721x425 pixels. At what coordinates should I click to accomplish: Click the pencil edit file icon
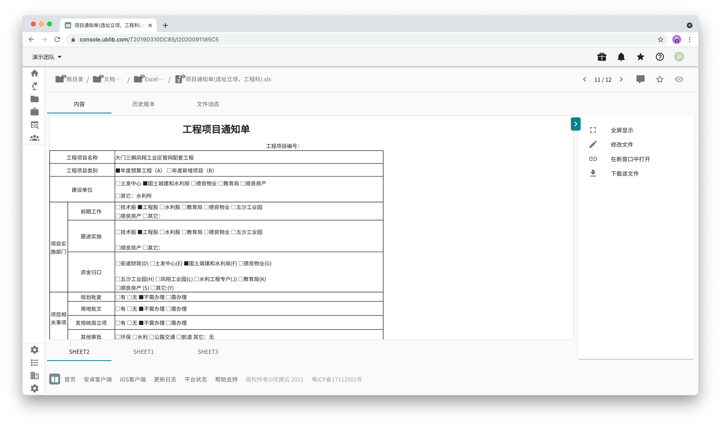[593, 144]
